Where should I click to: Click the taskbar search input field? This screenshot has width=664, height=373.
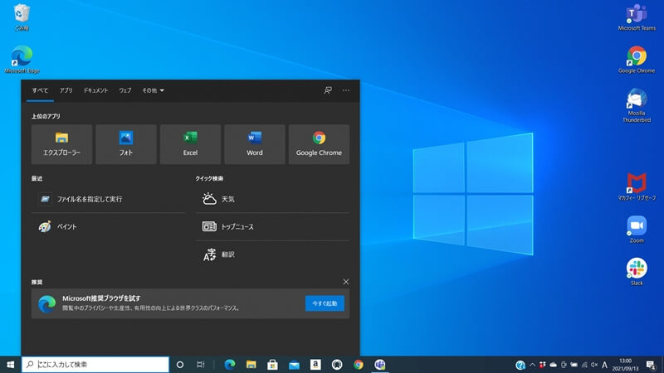pyautogui.click(x=95, y=364)
